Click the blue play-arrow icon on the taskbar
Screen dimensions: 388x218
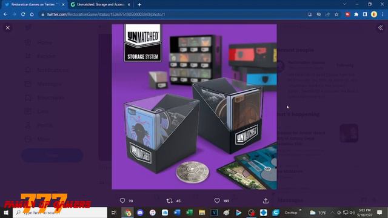[x=239, y=213]
